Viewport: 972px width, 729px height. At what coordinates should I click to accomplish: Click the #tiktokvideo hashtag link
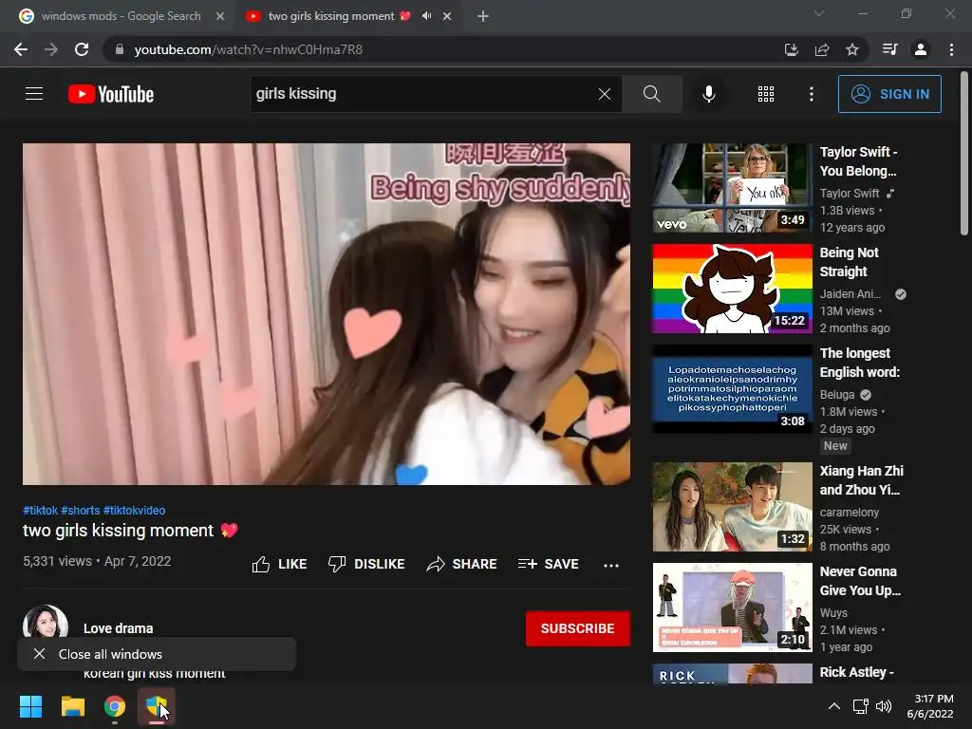(134, 510)
